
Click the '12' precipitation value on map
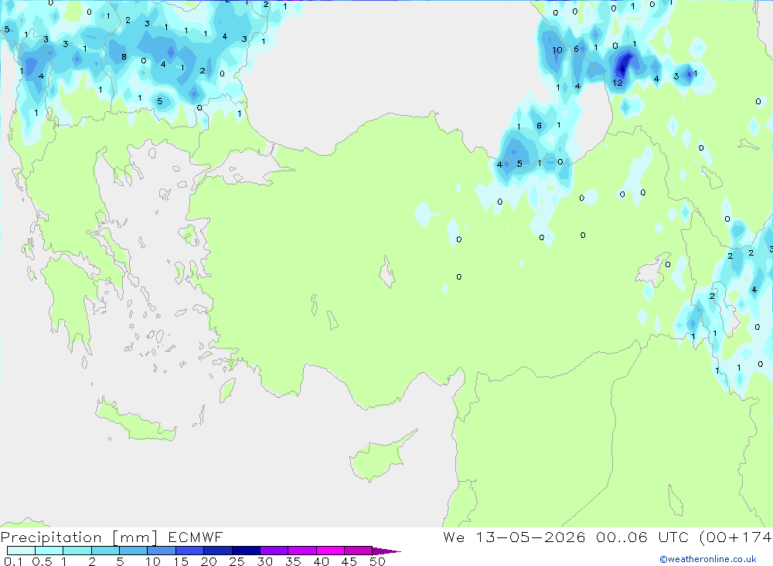pos(618,83)
